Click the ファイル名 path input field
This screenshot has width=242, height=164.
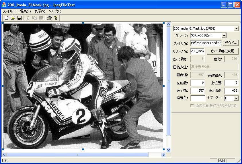(206, 43)
